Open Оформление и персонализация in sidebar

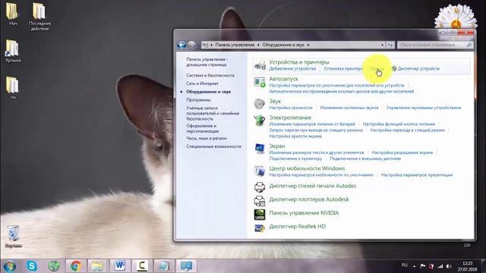(x=202, y=128)
